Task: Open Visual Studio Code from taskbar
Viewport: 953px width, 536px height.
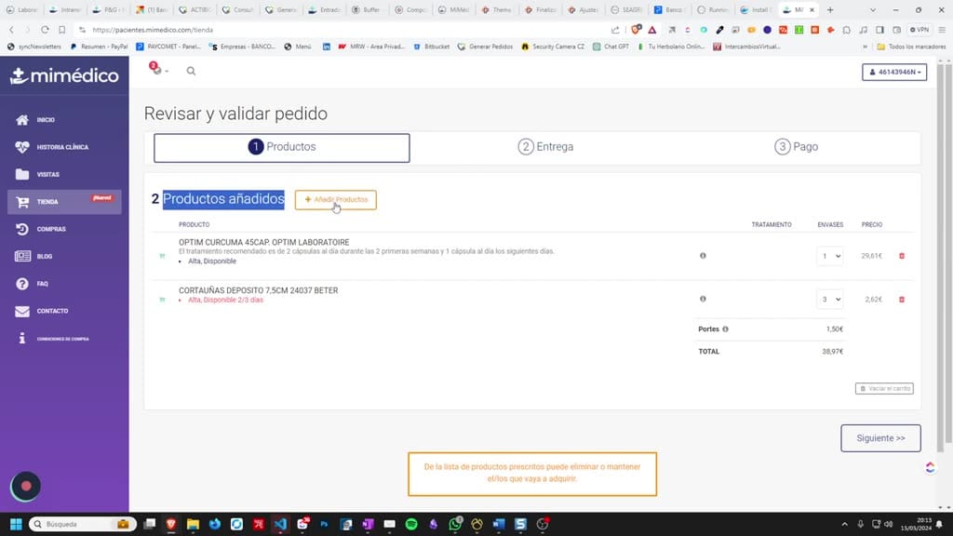Action: (x=280, y=524)
